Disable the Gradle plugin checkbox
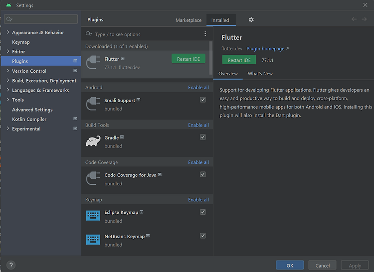The width and height of the screenshot is (374, 272). [203, 137]
